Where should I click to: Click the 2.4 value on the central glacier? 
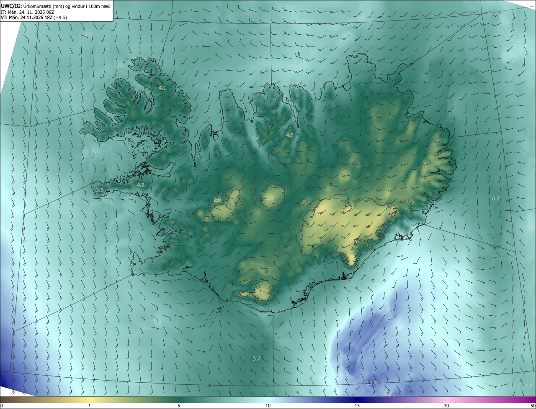point(270,197)
